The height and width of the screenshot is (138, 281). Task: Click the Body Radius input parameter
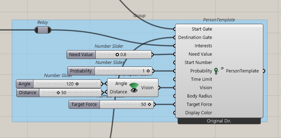pyautogui.click(x=200, y=96)
